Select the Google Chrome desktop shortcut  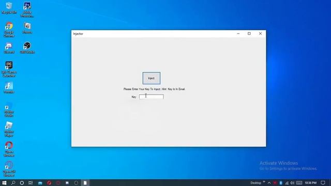[x=9, y=29]
